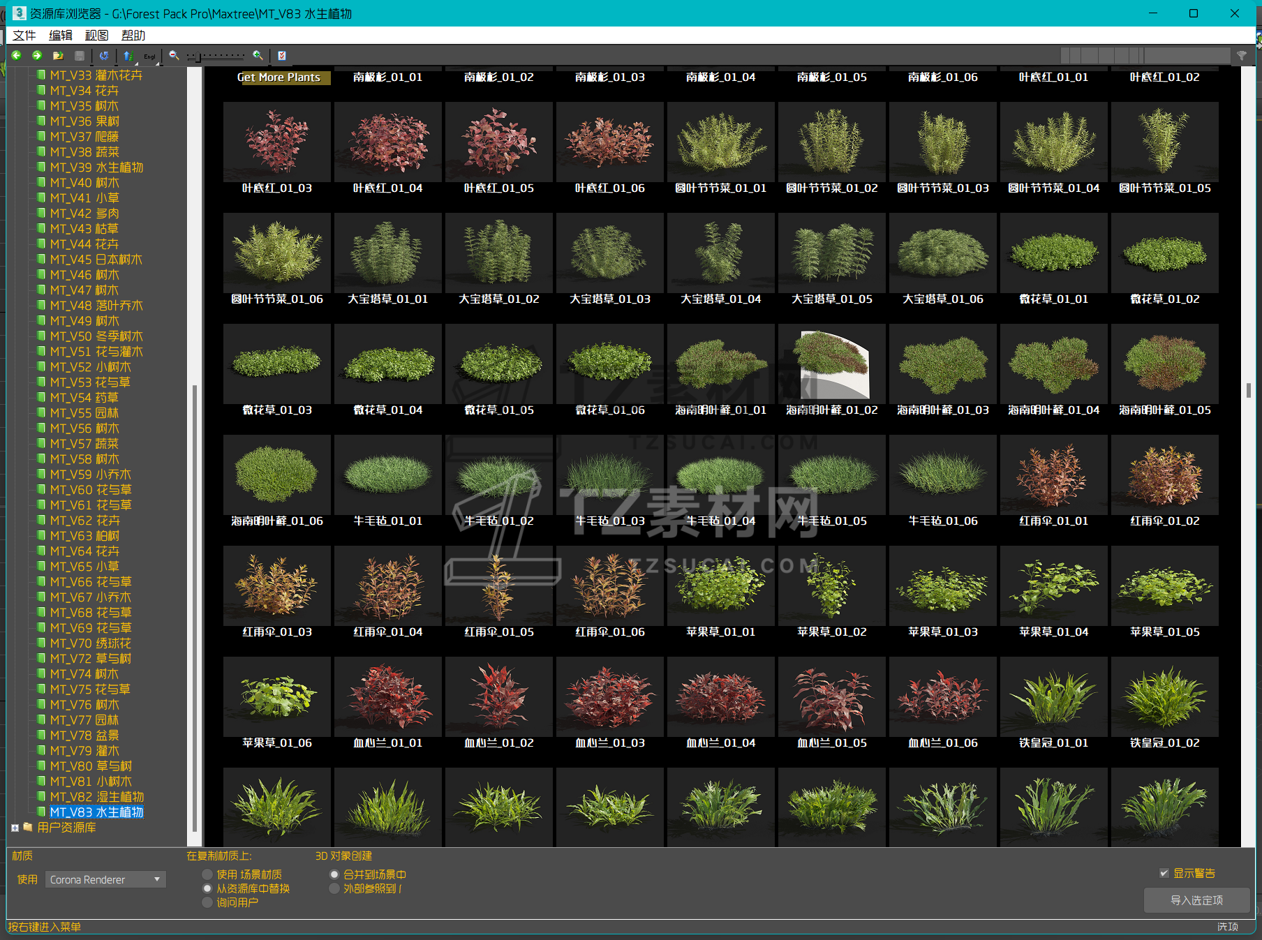Select the 询问用户 radio option
Image resolution: width=1262 pixels, height=940 pixels.
207,902
